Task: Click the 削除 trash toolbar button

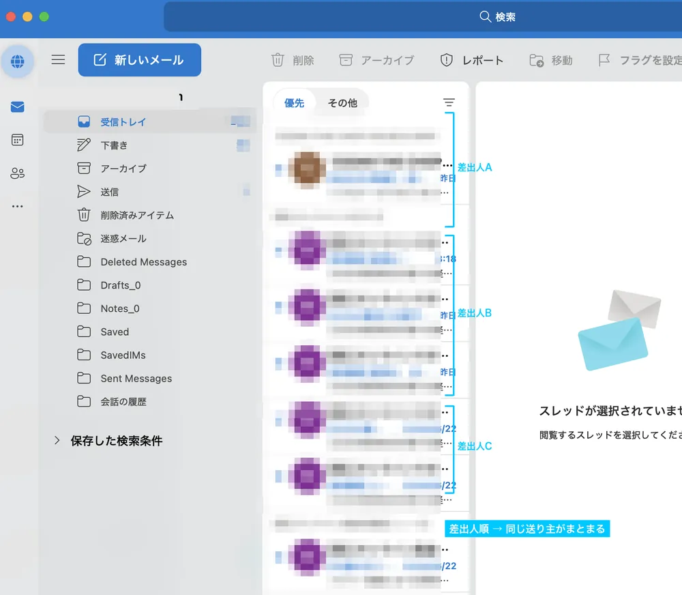Action: tap(293, 60)
